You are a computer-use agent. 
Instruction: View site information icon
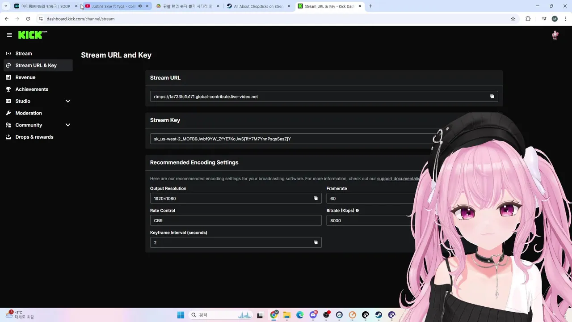(41, 19)
